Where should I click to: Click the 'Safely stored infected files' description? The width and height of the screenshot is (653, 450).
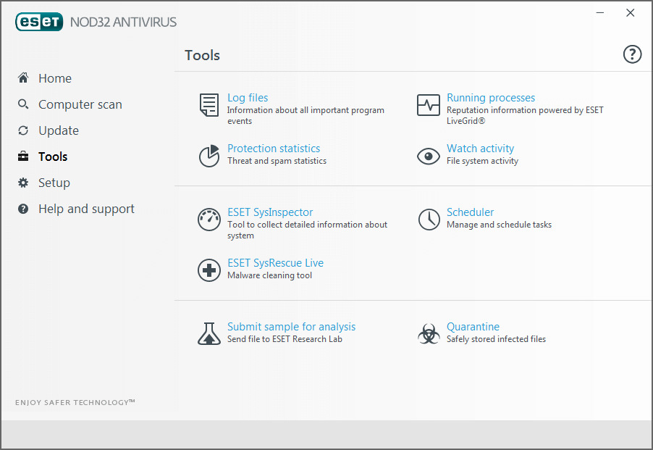(497, 339)
